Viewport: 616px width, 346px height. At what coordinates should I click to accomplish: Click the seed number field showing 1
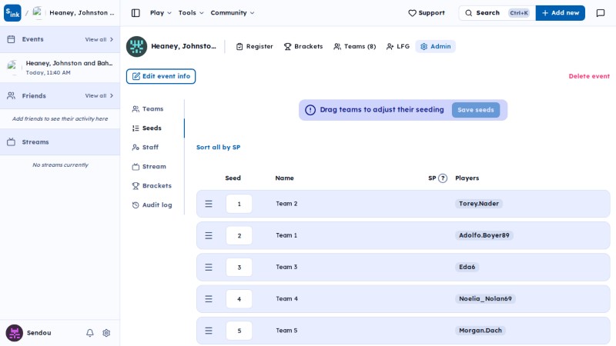click(x=239, y=204)
